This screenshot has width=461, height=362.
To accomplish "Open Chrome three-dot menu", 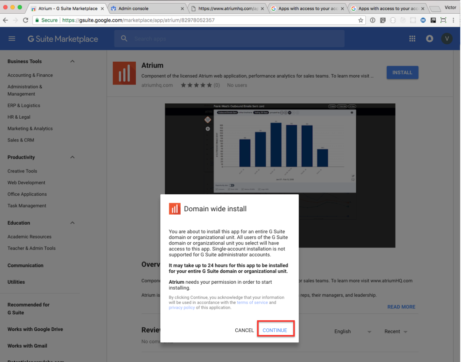I will (x=453, y=20).
